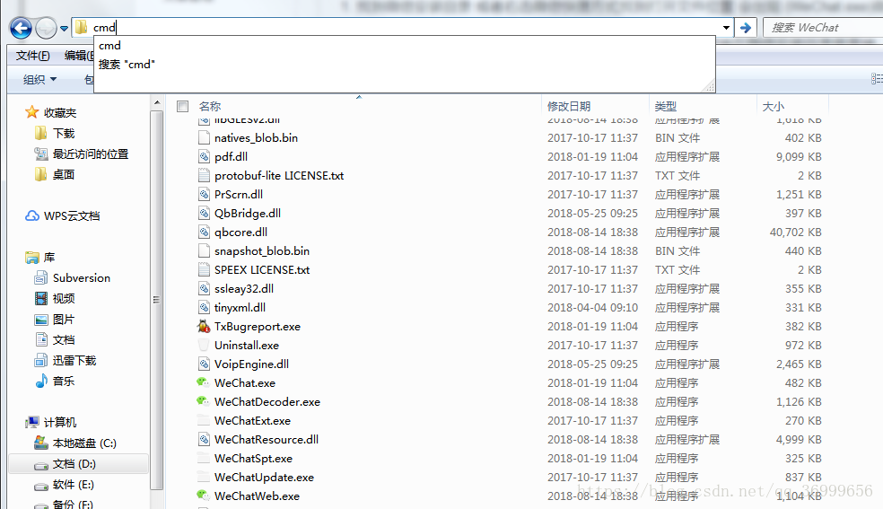Sort by the 修改日期 column header
Screen dimensions: 883x509
[x=569, y=107]
